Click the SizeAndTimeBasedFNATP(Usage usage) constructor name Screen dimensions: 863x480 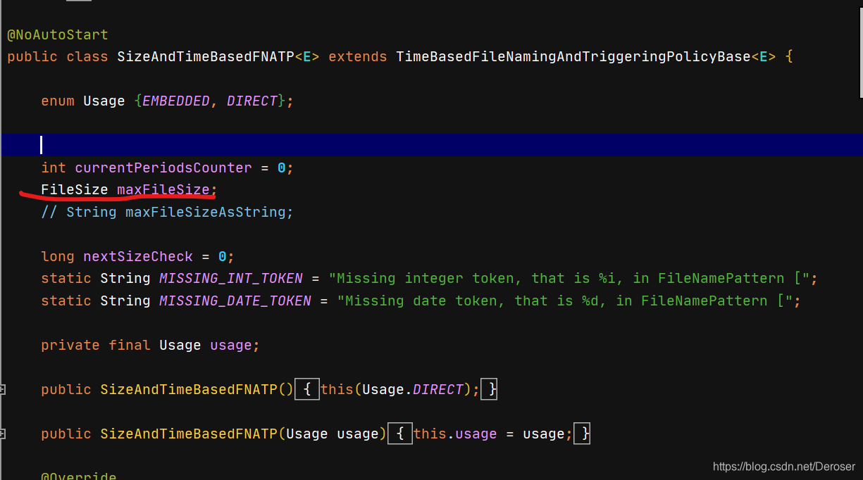point(189,434)
